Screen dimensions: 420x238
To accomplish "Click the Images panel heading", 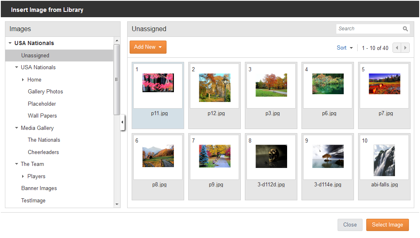I will (20, 29).
